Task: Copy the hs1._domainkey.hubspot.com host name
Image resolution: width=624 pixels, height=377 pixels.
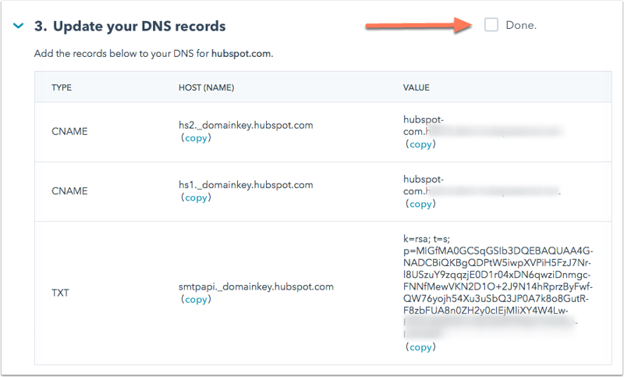Action: tap(196, 197)
